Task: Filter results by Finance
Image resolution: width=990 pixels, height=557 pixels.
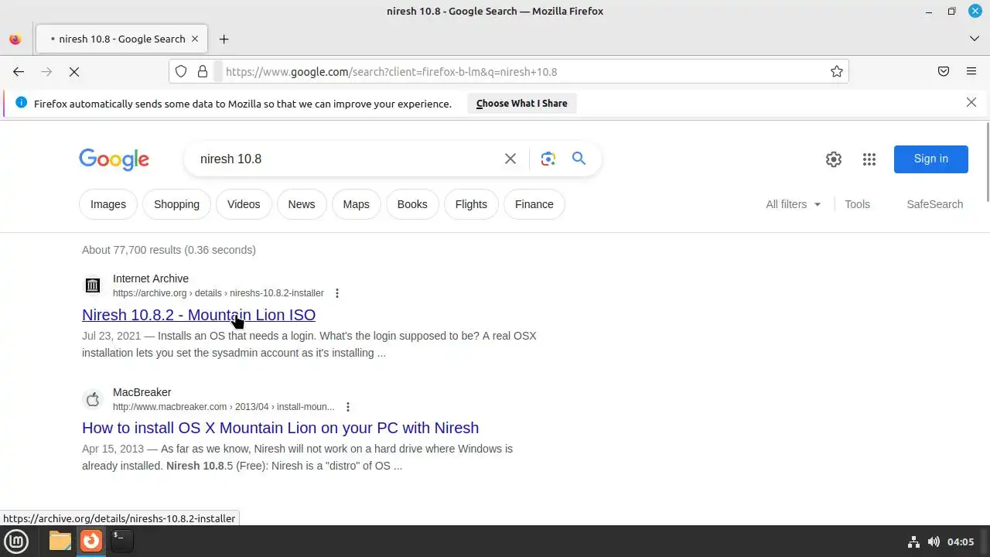Action: click(x=534, y=204)
